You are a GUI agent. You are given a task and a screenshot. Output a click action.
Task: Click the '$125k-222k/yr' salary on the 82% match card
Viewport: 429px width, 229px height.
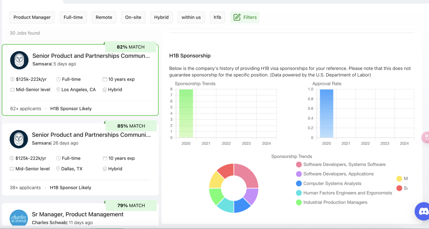coord(31,79)
